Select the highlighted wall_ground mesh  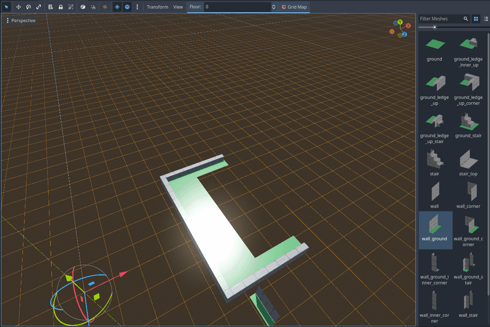[436, 230]
